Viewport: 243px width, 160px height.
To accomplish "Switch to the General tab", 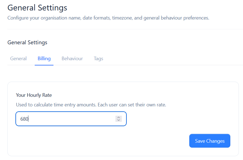I will tap(18, 59).
